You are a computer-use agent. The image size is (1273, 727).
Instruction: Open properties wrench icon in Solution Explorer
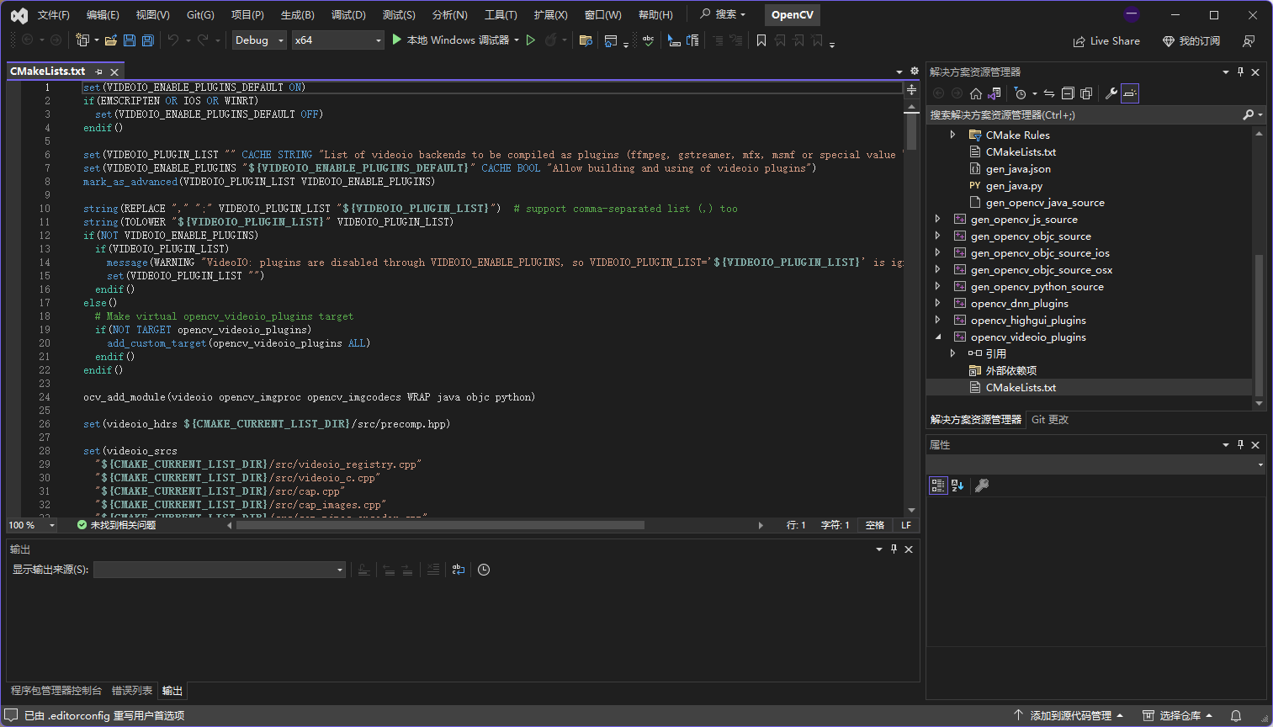1111,93
